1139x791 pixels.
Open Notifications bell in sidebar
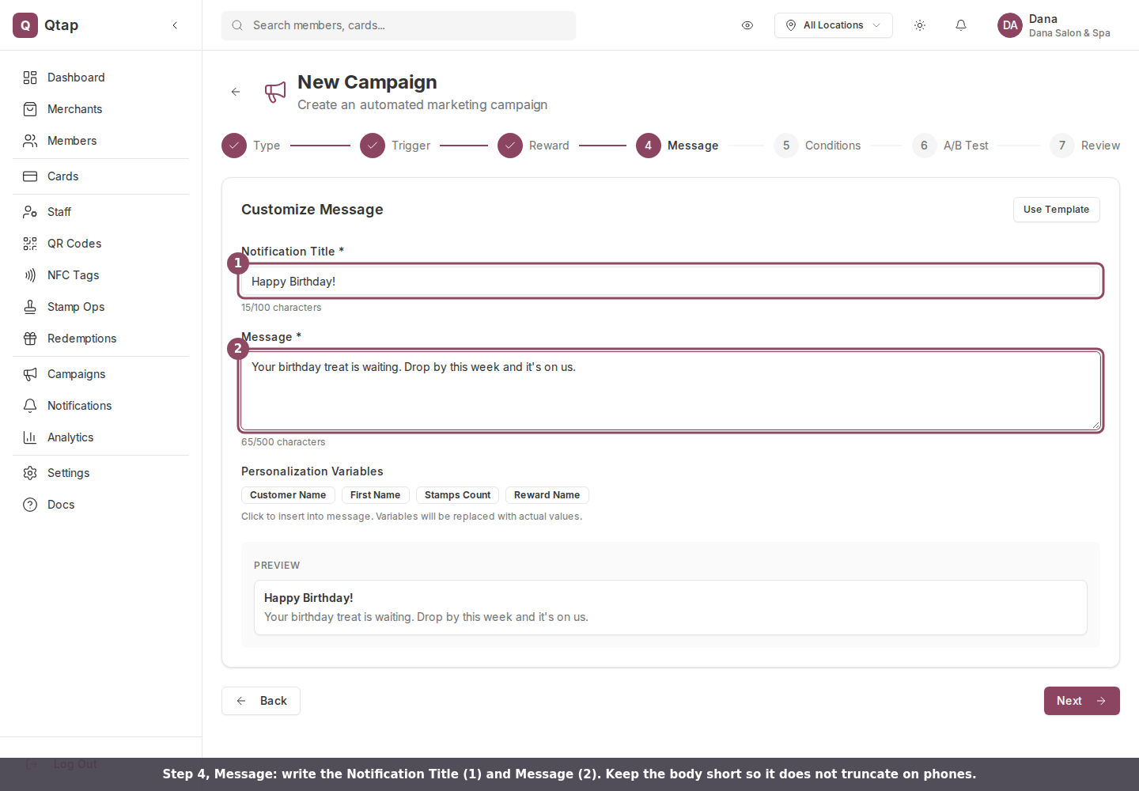[30, 406]
